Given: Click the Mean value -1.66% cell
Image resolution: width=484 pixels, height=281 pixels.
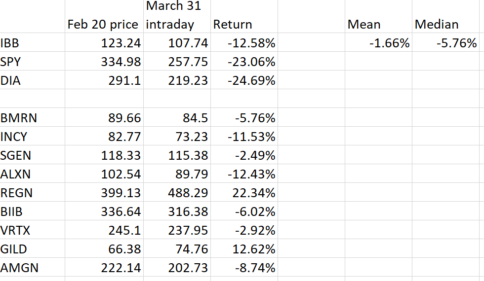Looking at the screenshot, I should (x=378, y=42).
